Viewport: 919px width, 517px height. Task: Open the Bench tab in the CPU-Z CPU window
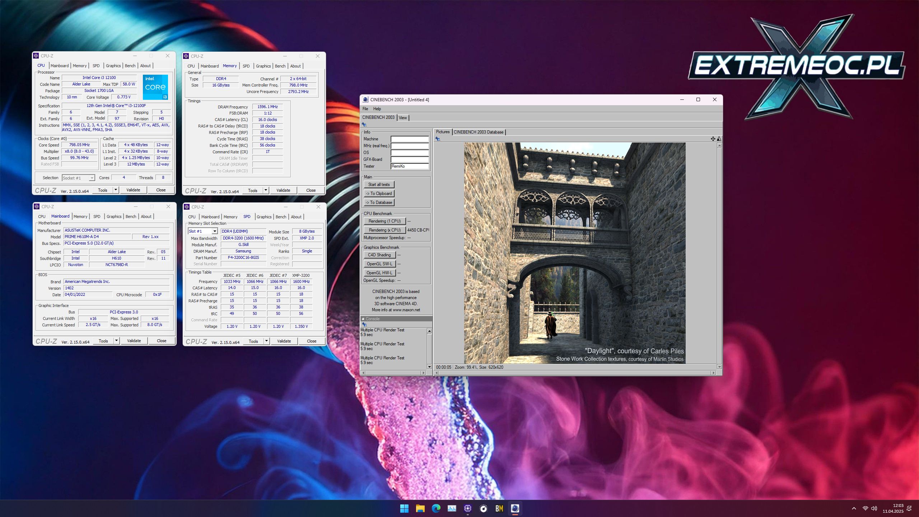pyautogui.click(x=130, y=66)
